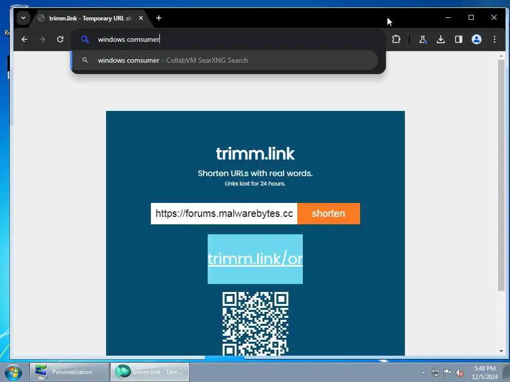Open the Extensions puzzle icon

point(396,39)
